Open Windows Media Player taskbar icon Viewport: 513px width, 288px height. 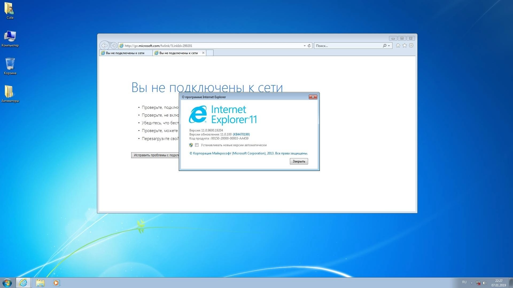tap(56, 283)
